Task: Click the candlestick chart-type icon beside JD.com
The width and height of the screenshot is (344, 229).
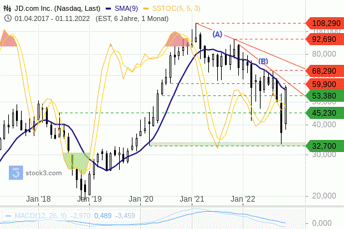Action: [7, 8]
